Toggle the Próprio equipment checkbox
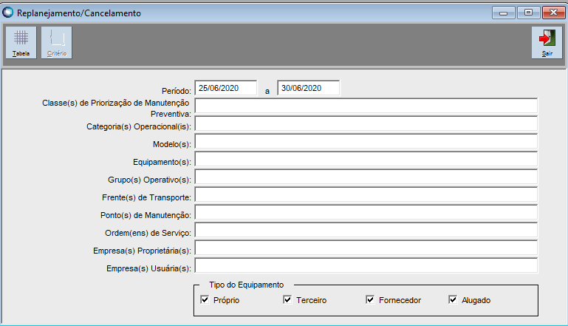 tap(205, 300)
